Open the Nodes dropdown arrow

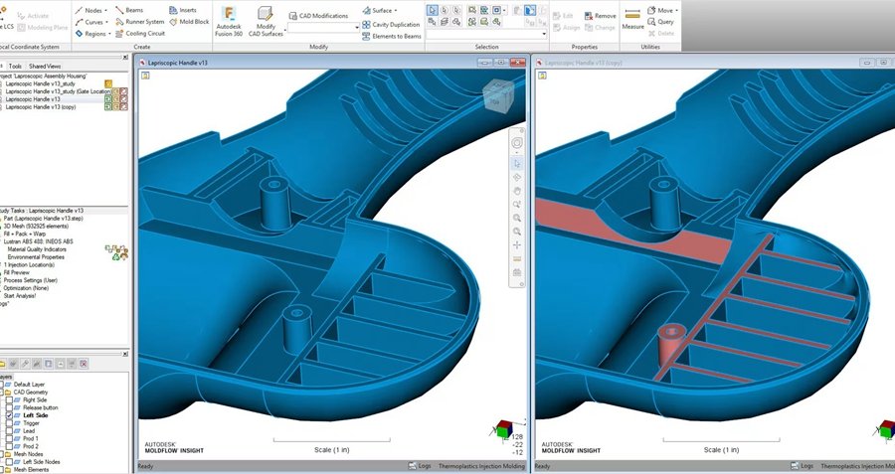pos(105,10)
